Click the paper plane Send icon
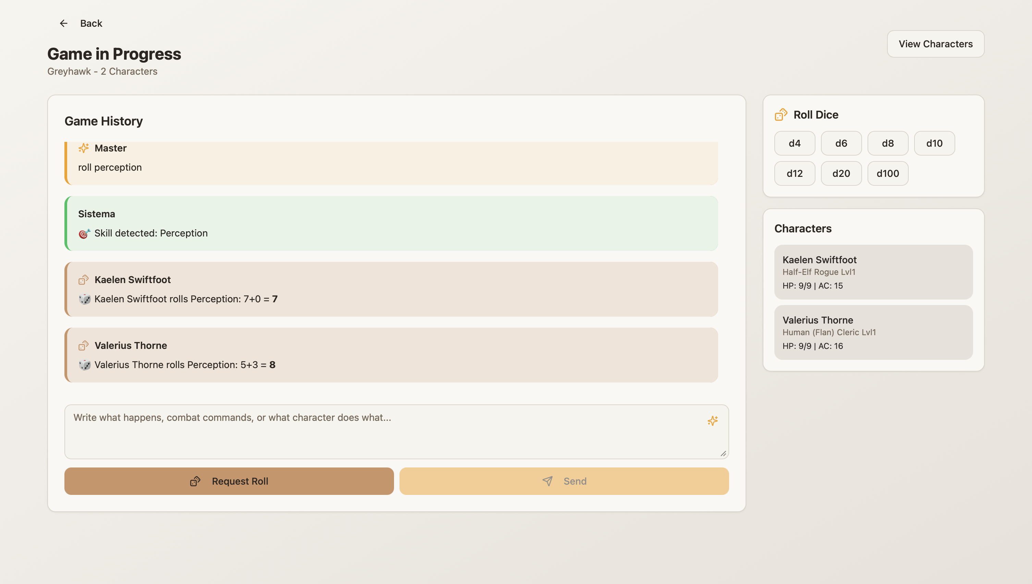The height and width of the screenshot is (584, 1032). 547,481
